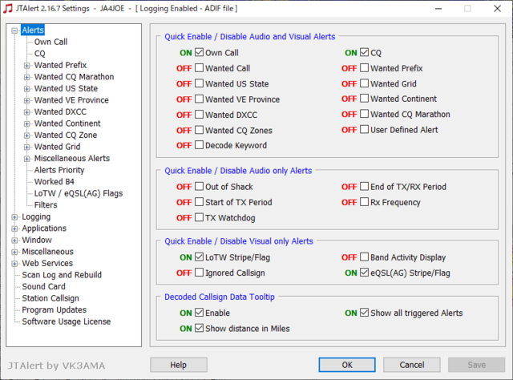Enable the TX Watchdog audio alert
This screenshot has height=380, width=513.
pos(200,217)
